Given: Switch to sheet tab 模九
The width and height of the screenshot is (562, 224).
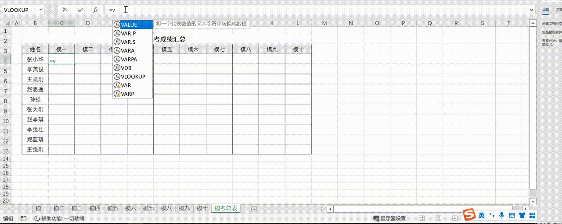Looking at the screenshot, I should point(184,209).
